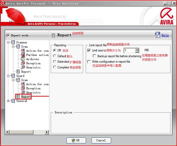Click the Action for concerning files icon under Scanner

(23, 51)
